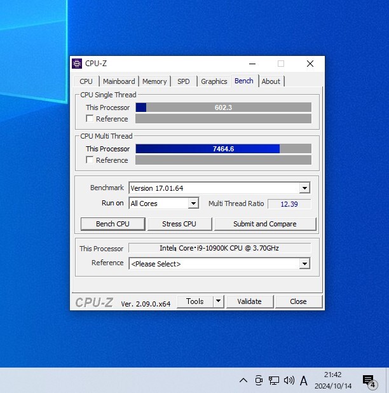Click the single thread 602.3 score bar
The width and height of the screenshot is (389, 393).
point(224,107)
